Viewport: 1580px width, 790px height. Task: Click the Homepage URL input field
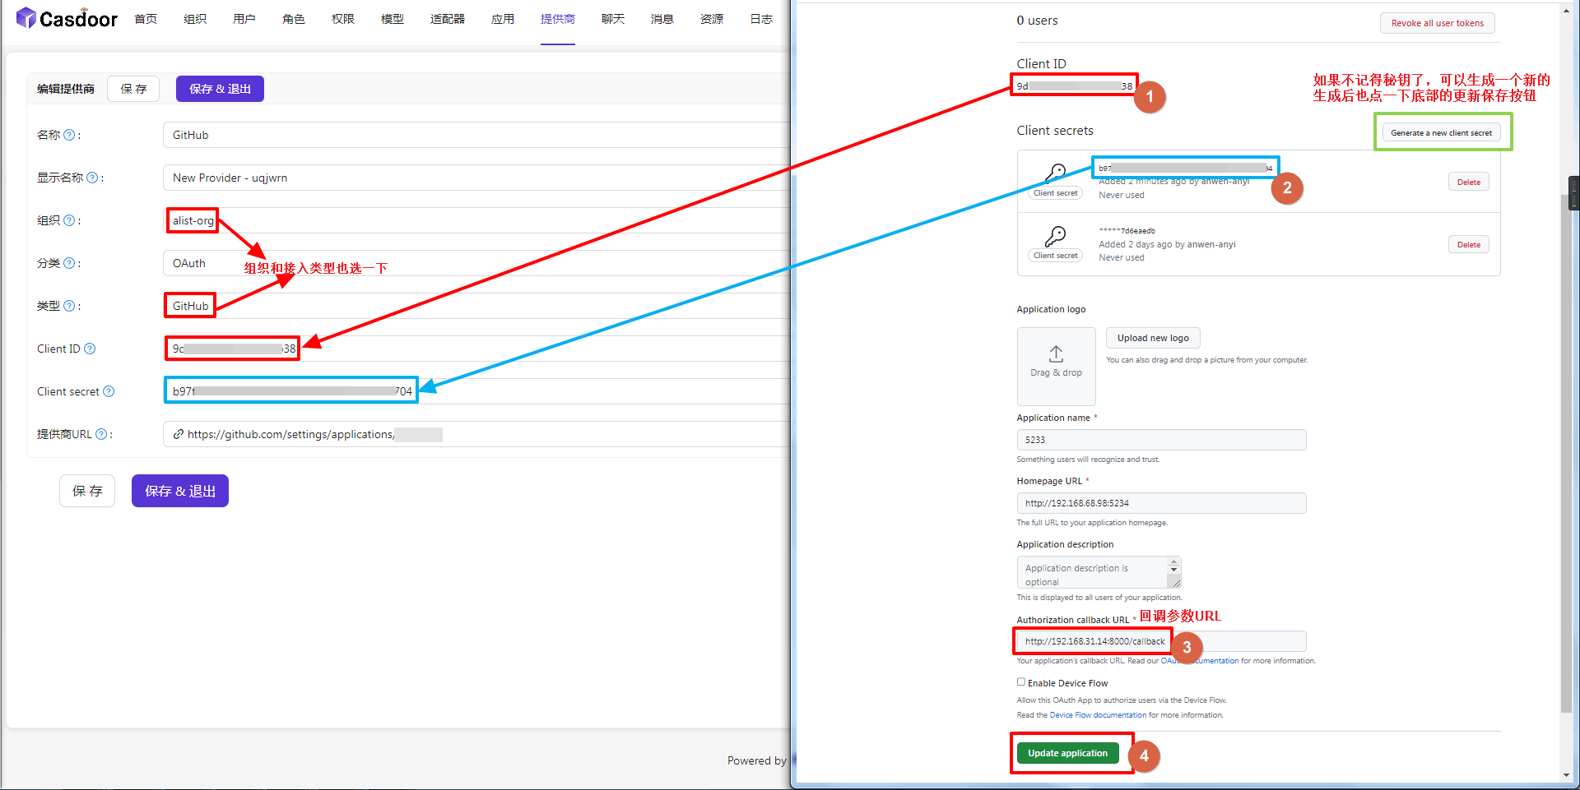1161,503
